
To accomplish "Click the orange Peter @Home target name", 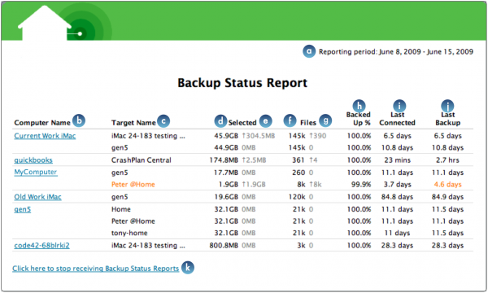I will [x=133, y=184].
